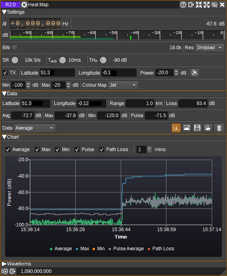
Task: Open the Data Average dropdown
Action: coord(35,128)
